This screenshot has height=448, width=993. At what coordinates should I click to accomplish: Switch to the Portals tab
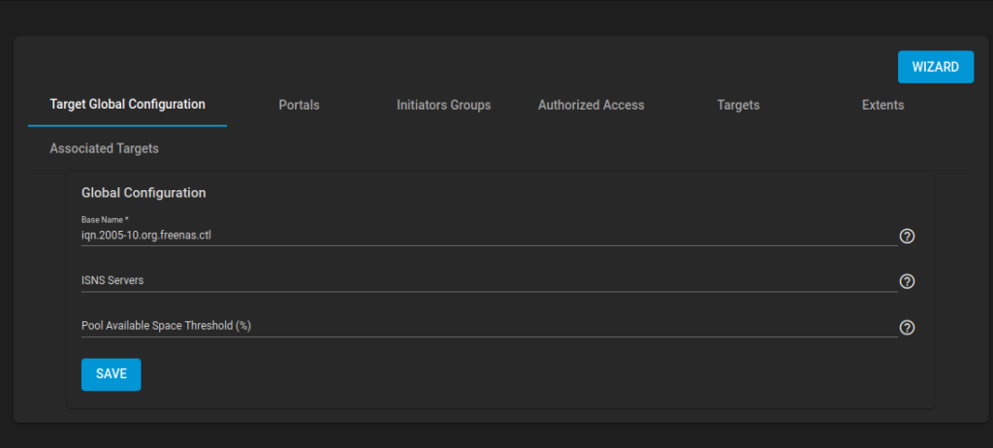(x=299, y=105)
